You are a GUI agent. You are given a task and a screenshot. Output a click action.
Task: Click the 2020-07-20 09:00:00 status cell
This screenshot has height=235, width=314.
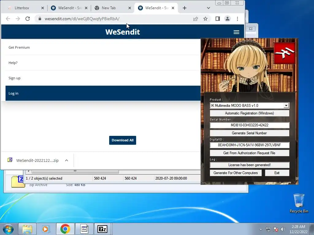(x=171, y=178)
